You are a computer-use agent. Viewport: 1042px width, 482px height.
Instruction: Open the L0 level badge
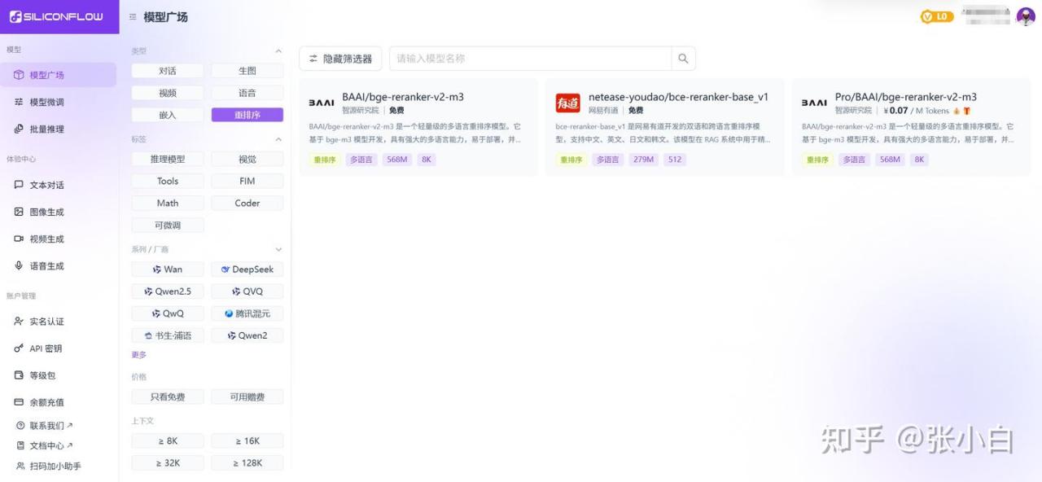click(936, 16)
